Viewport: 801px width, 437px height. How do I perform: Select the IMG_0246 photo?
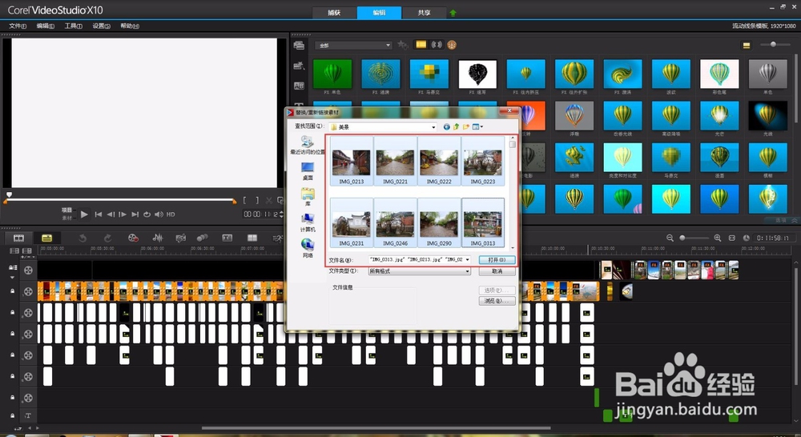[x=396, y=223]
